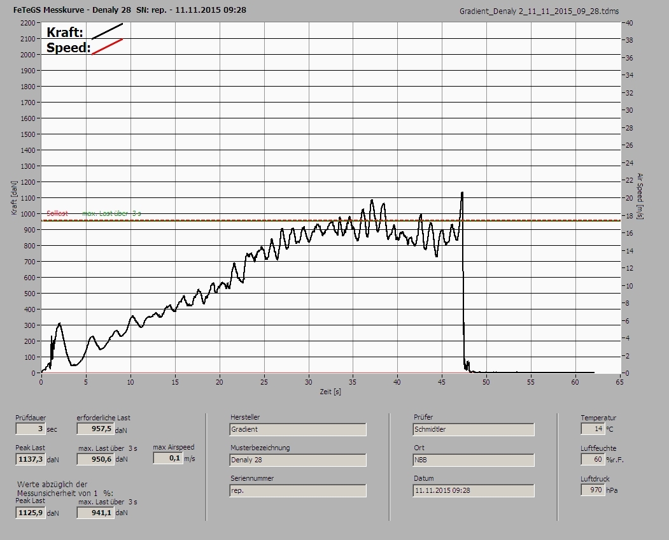This screenshot has height=540, width=669.
Task: Click the Hersteller field containing Gradient
Action: pos(297,429)
